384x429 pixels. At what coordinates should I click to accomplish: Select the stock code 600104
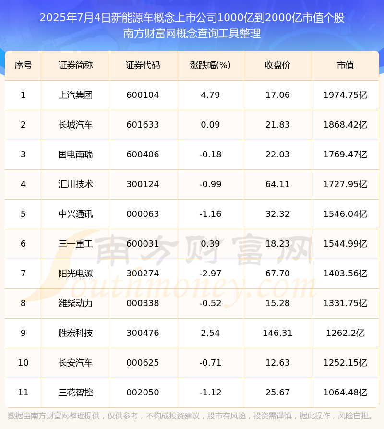(x=143, y=95)
